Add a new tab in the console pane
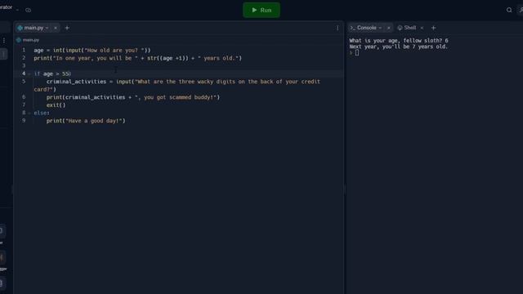 coord(434,28)
